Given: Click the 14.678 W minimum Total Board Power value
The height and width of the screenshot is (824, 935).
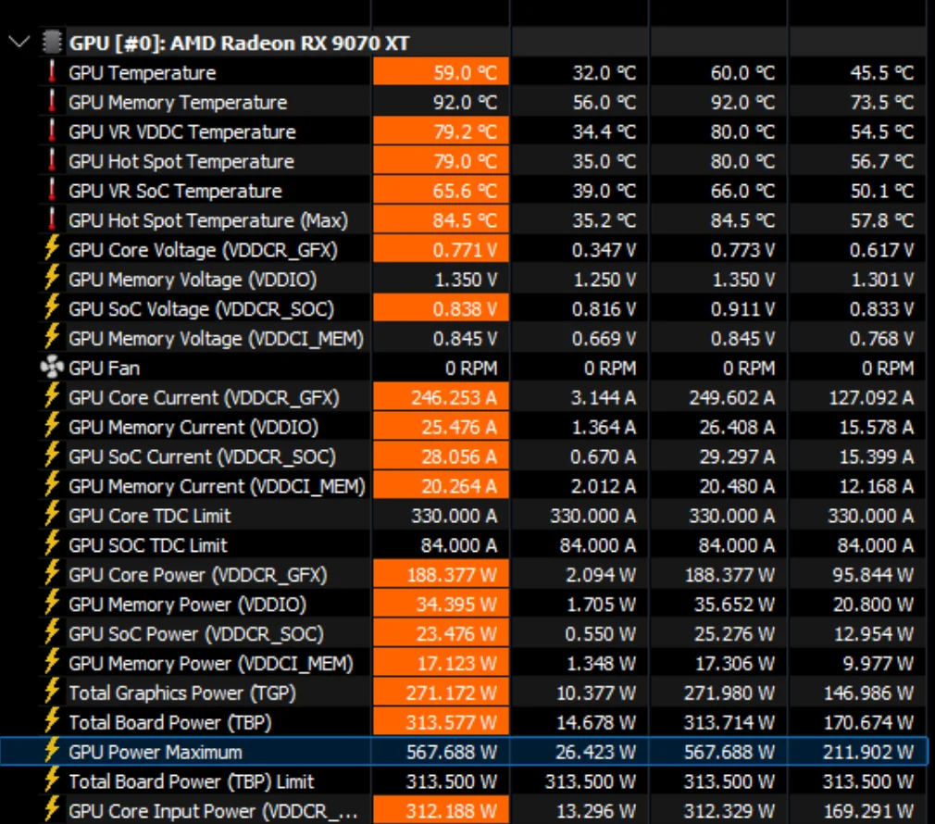Looking at the screenshot, I should pos(596,723).
